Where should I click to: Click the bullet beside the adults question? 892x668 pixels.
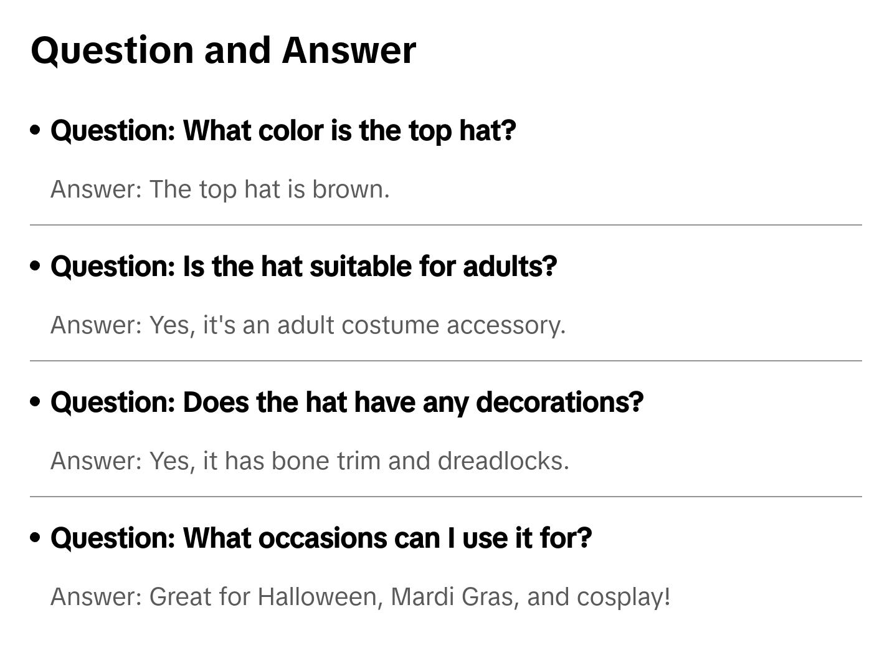[x=36, y=266]
